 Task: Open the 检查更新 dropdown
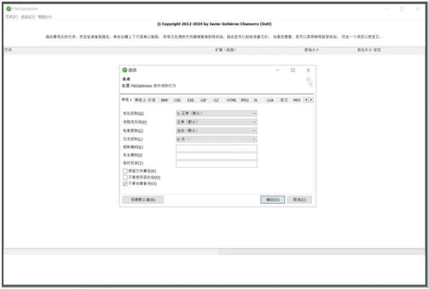click(x=216, y=131)
